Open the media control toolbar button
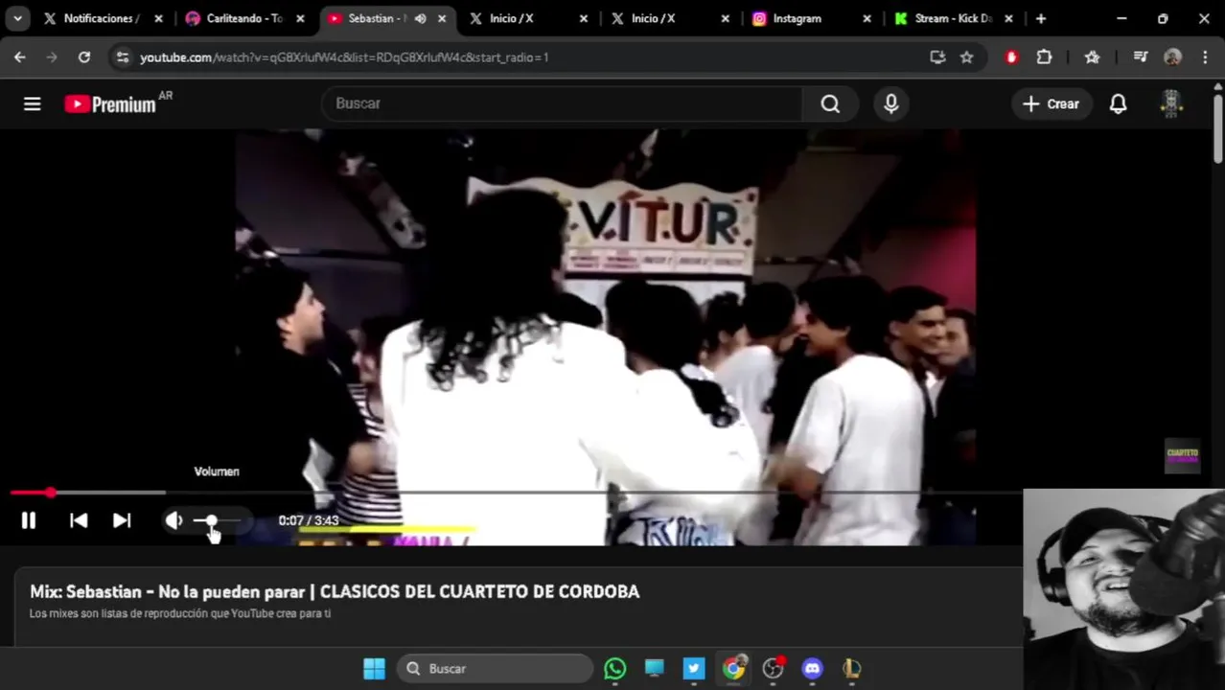This screenshot has width=1225, height=690. (x=1141, y=57)
